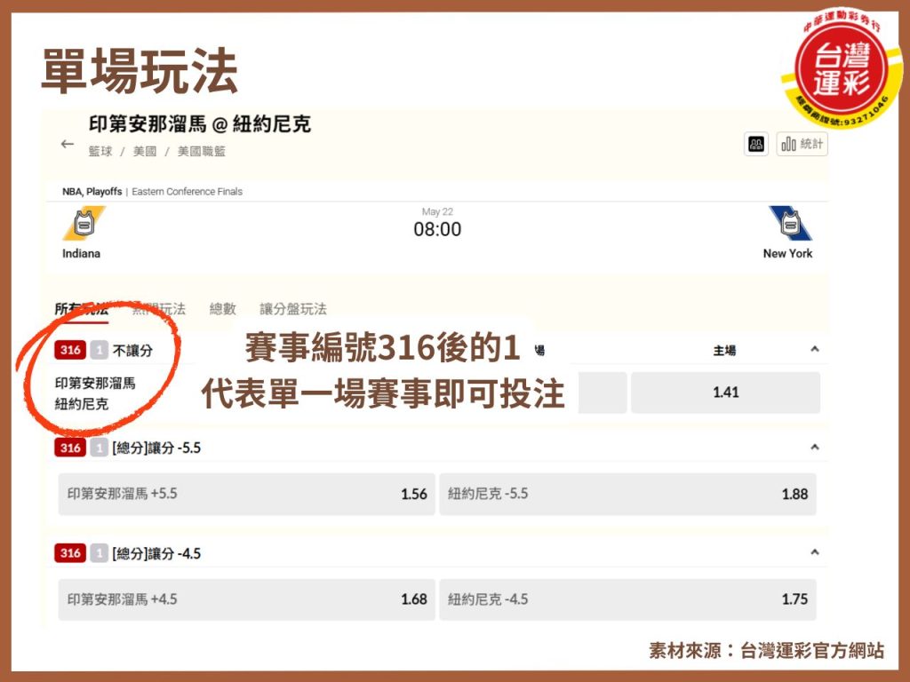Click the [總分]讓分 -5.5 market title
The image size is (910, 682).
click(156, 448)
